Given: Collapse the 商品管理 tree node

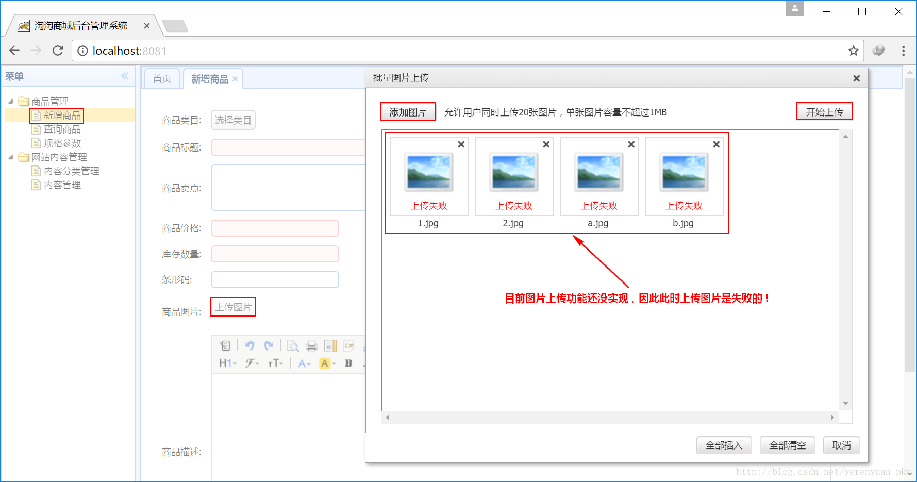Looking at the screenshot, I should coord(11,102).
